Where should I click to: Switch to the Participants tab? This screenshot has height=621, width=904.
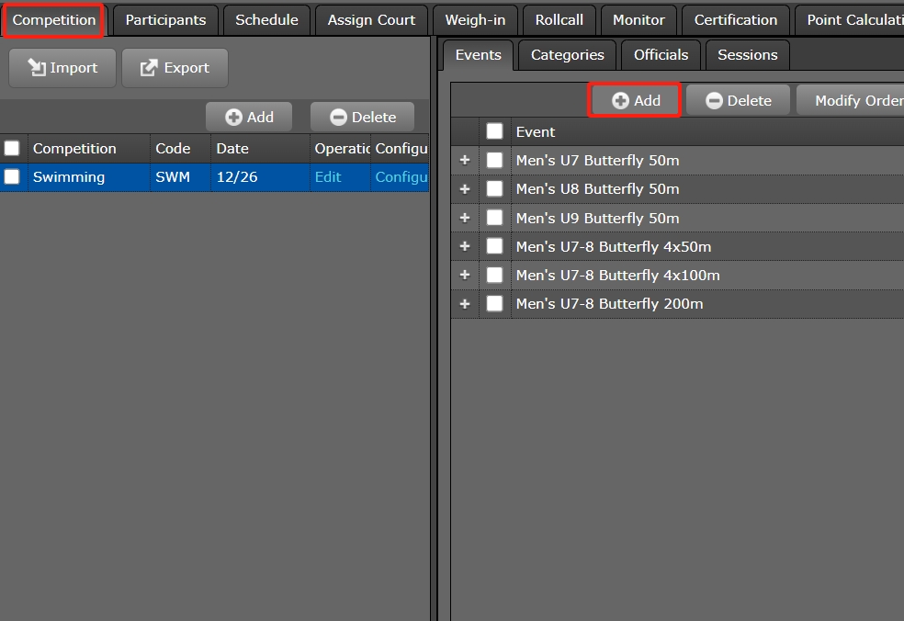click(x=165, y=19)
